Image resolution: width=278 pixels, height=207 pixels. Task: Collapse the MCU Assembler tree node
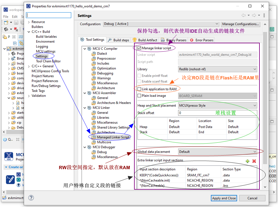(x=85, y=93)
